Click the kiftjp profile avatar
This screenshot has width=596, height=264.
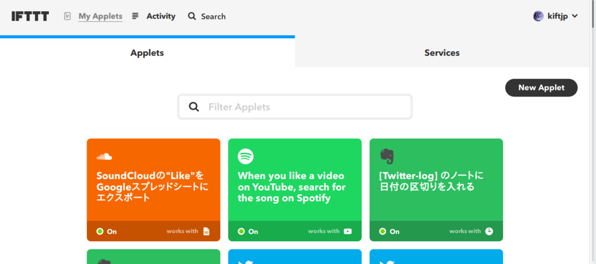point(538,16)
